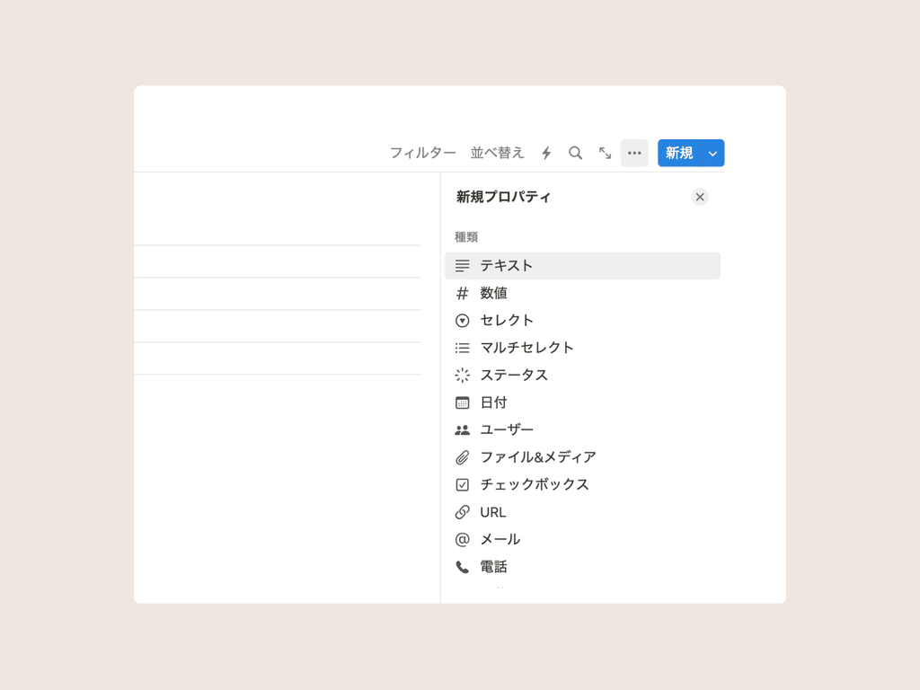920x690 pixels.
Task: Pick the メール at-sign property type
Action: click(x=582, y=539)
